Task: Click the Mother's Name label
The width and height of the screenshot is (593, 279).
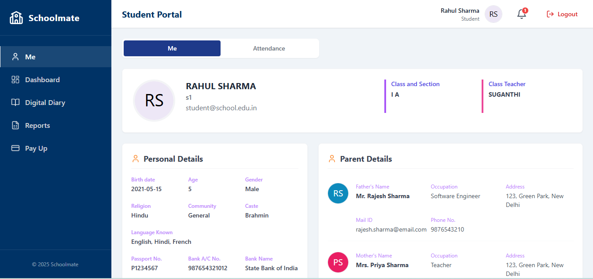Action: [374, 256]
